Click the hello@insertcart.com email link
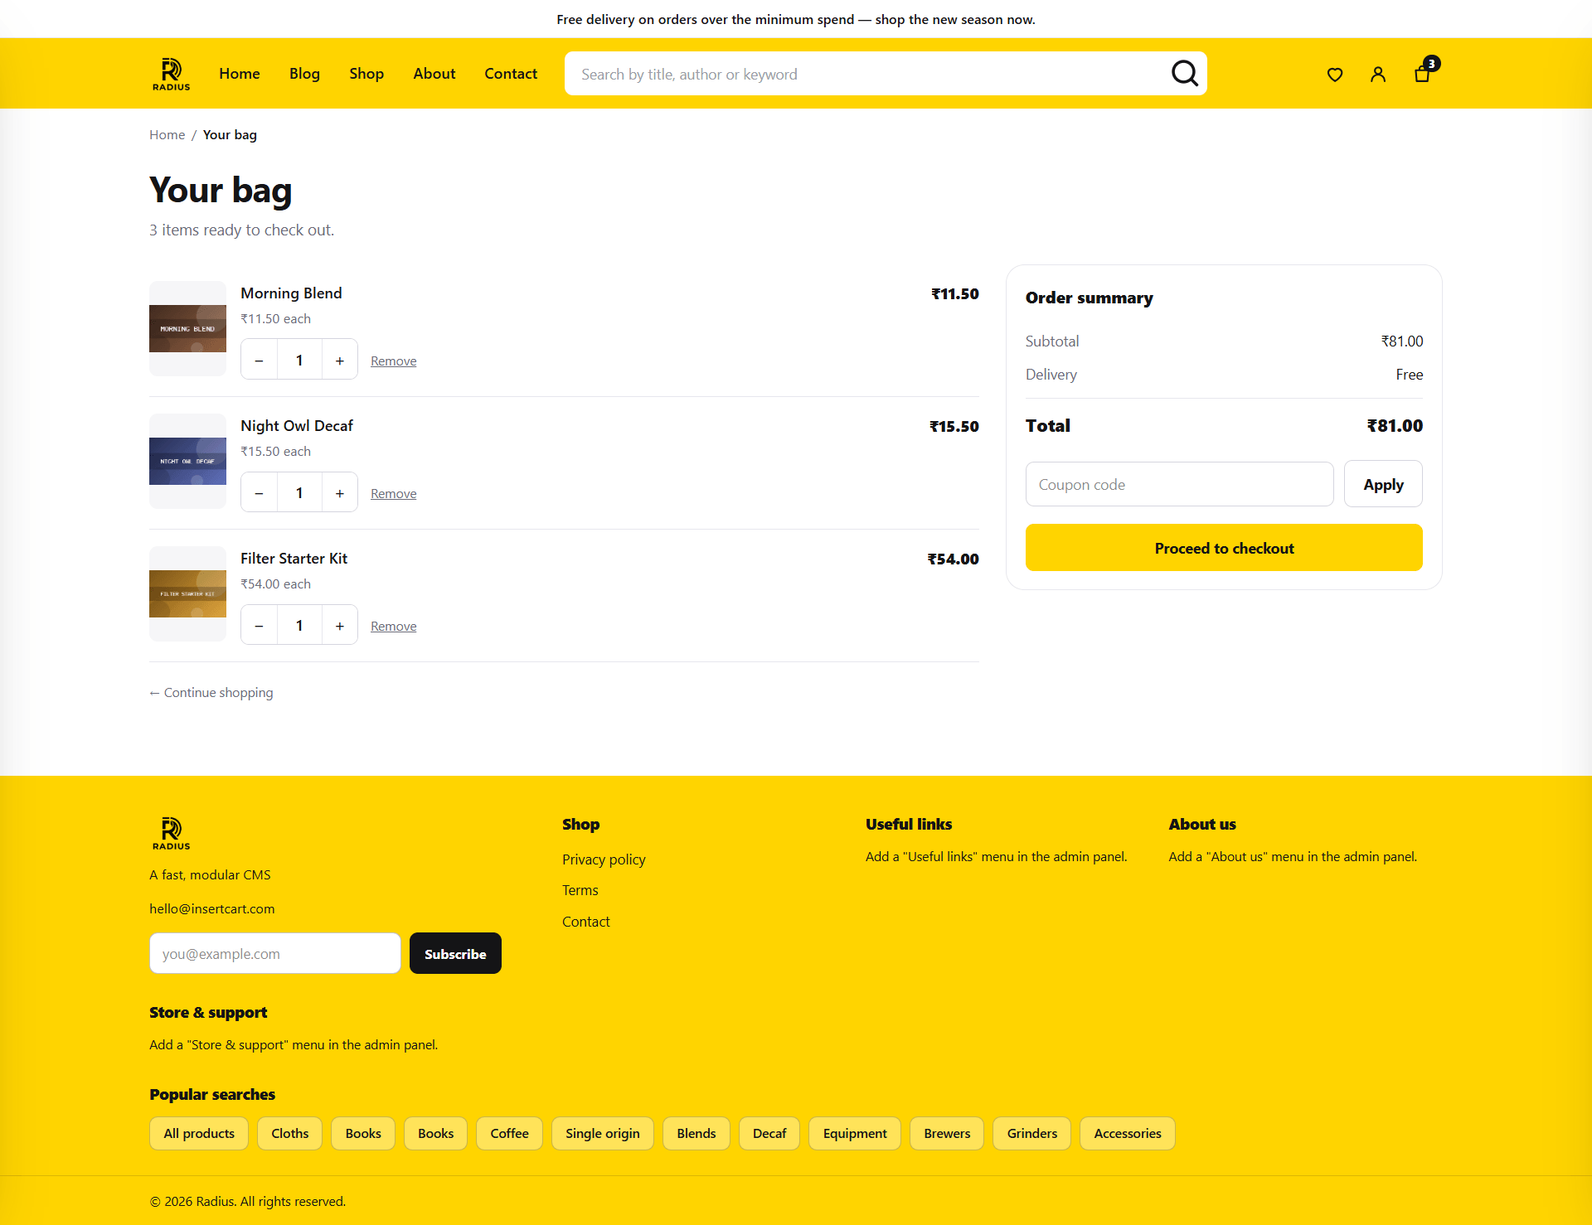The height and width of the screenshot is (1225, 1592). pos(211,908)
